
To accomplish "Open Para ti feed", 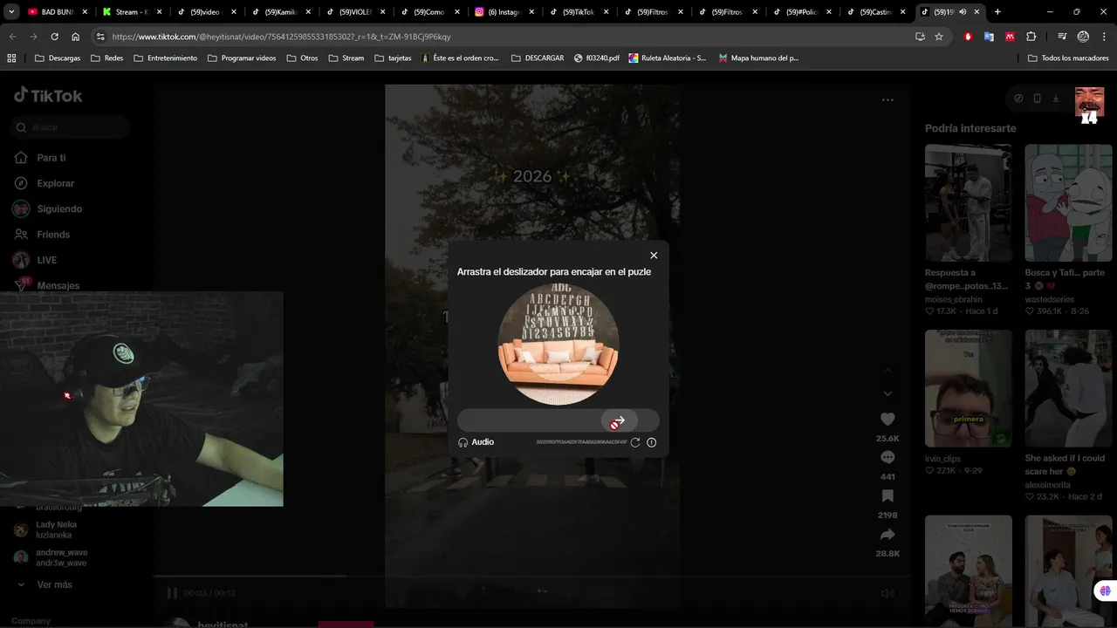I will (x=41, y=158).
